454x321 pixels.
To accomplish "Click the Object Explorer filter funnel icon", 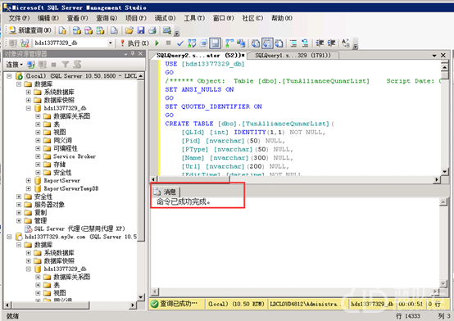I will click(x=66, y=64).
